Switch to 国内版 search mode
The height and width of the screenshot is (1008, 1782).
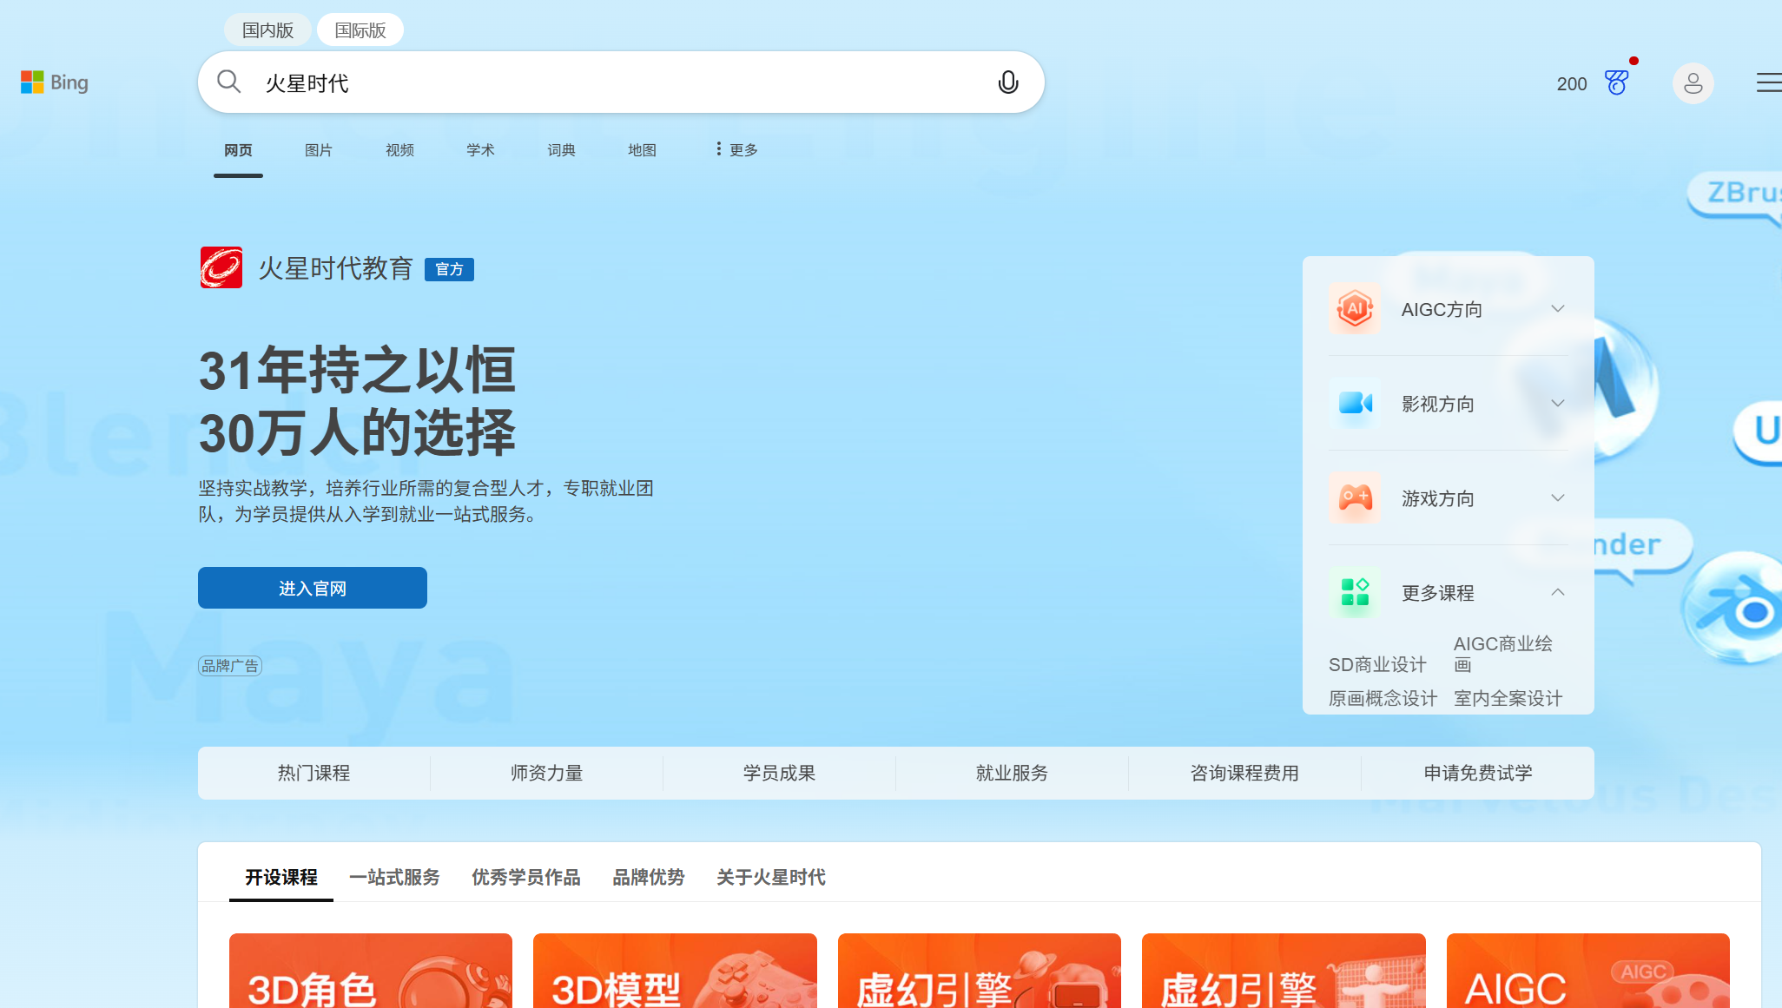click(267, 30)
